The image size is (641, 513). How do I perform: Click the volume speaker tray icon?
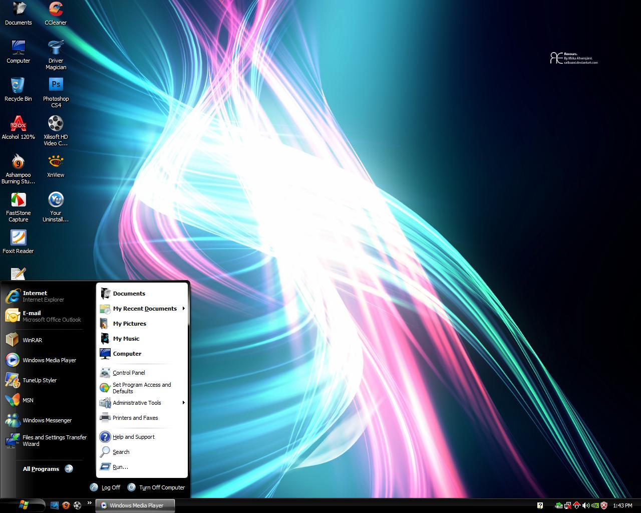point(585,505)
